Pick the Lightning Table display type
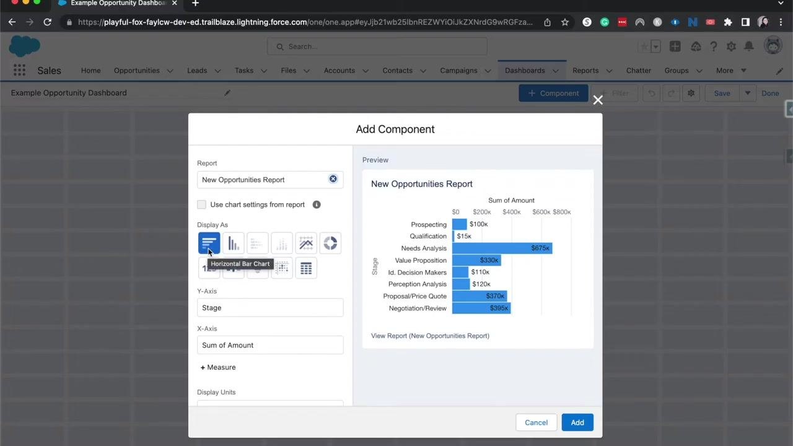Image resolution: width=793 pixels, height=446 pixels. coord(306,268)
